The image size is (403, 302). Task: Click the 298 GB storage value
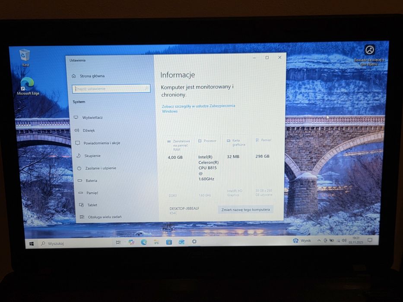(263, 156)
